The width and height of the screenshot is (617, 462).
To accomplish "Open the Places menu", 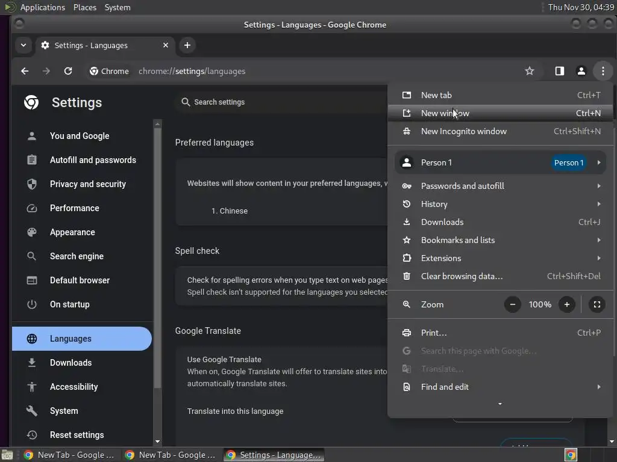I will 84,7.
